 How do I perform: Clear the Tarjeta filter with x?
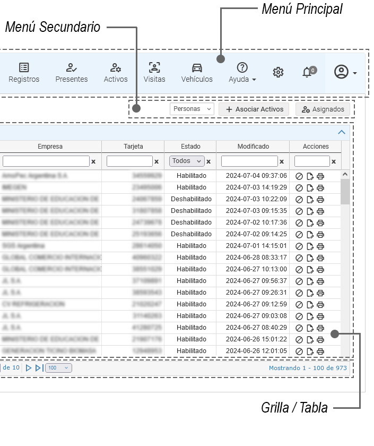pyautogui.click(x=156, y=161)
